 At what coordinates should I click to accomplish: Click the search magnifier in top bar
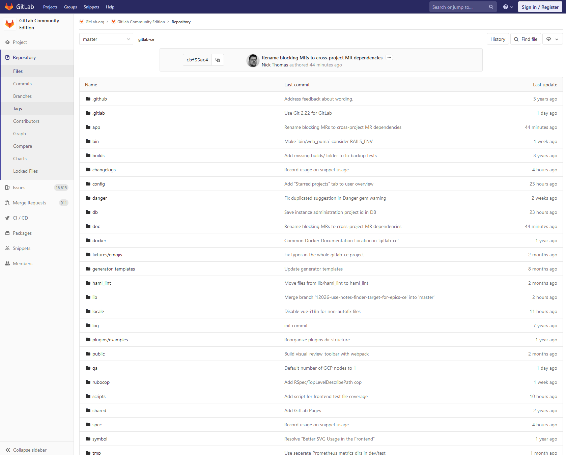click(491, 7)
